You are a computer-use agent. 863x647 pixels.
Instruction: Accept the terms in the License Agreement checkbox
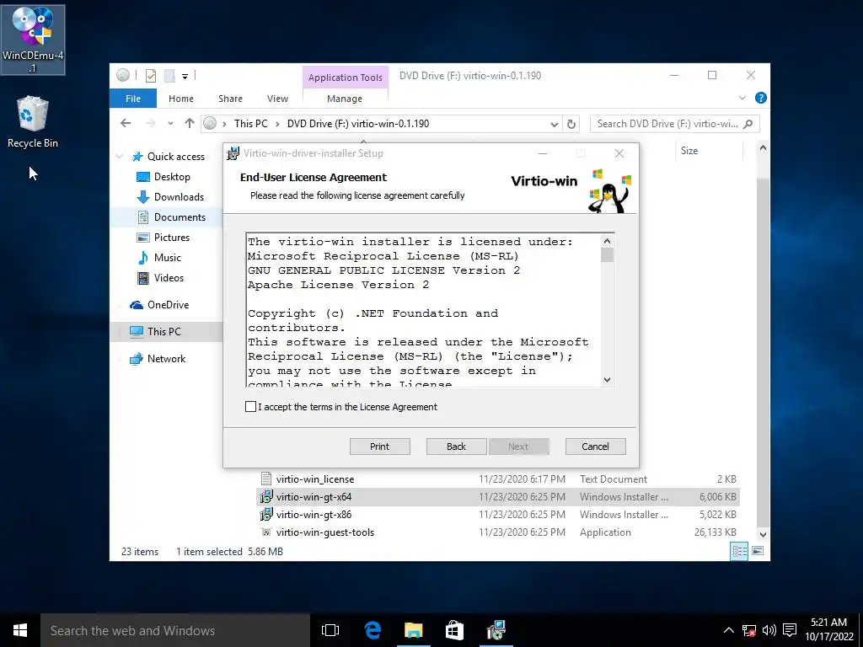point(250,407)
